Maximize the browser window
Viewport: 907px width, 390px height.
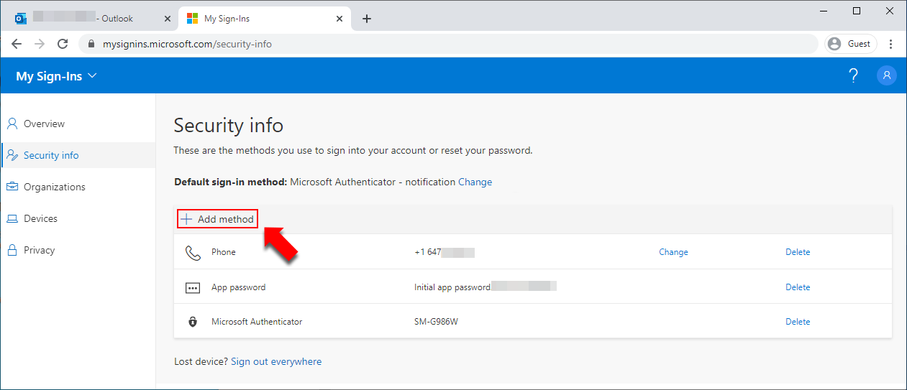point(857,11)
